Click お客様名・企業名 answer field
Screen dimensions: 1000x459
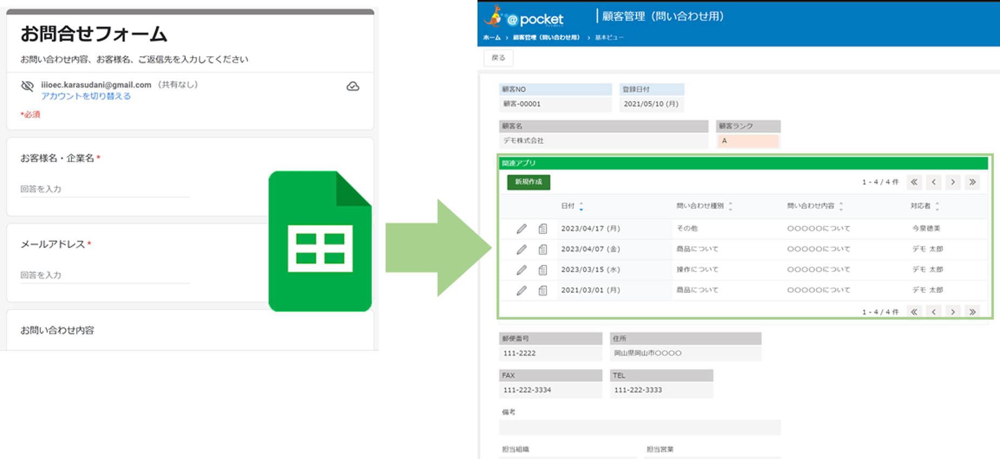pyautogui.click(x=105, y=189)
